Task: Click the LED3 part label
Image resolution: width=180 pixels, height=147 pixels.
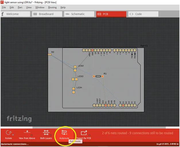Action: point(80,76)
